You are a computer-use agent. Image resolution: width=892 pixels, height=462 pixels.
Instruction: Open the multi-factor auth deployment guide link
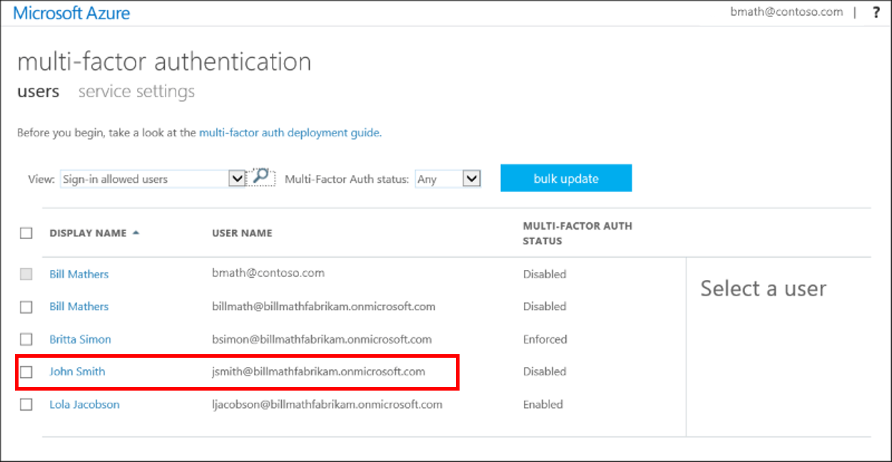(289, 133)
